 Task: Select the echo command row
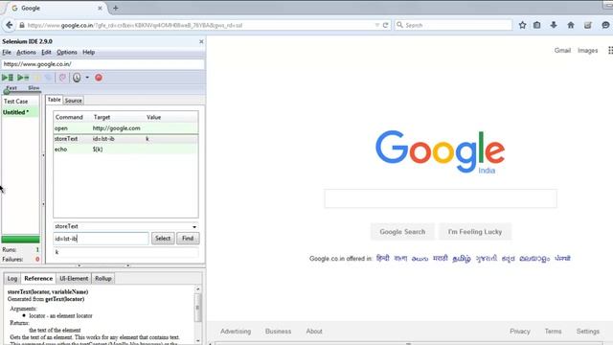point(125,149)
